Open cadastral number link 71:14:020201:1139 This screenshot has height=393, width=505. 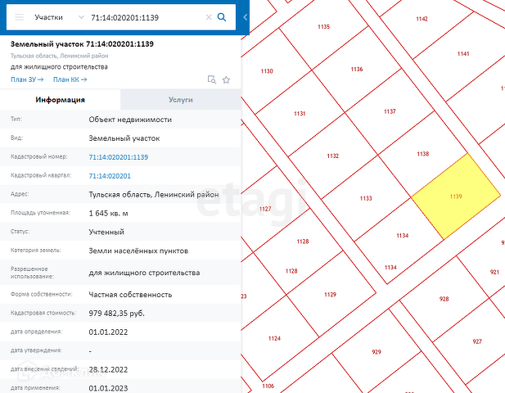pos(119,157)
